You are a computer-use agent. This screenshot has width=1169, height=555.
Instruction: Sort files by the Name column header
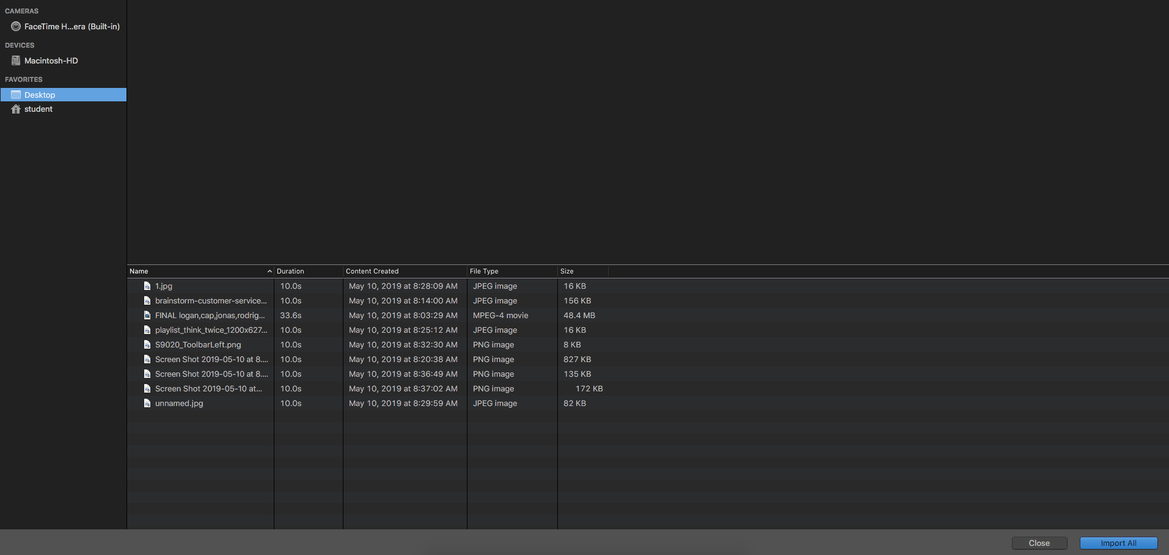tap(200, 271)
